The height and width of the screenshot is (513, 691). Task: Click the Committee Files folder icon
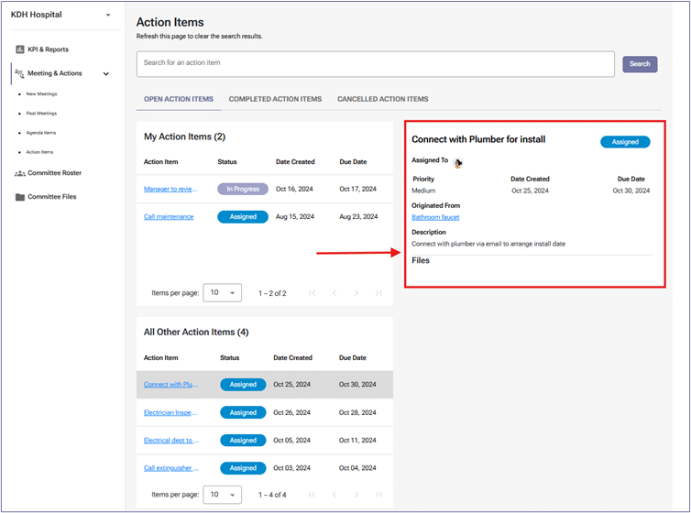coord(19,196)
